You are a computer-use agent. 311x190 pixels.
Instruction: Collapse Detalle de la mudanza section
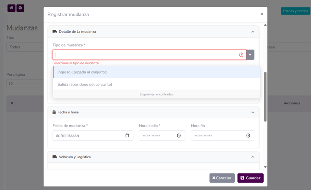point(253,32)
